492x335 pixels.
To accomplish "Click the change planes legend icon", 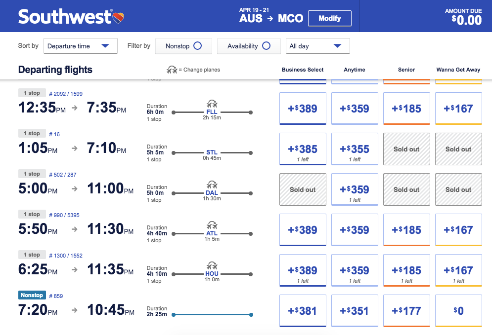I will (172, 70).
